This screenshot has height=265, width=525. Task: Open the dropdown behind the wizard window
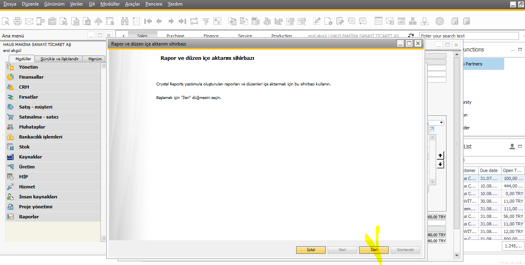click(x=442, y=123)
